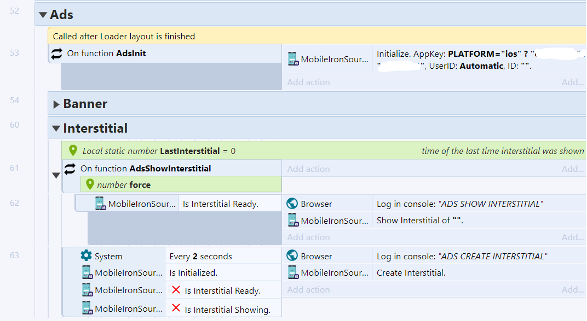Select the MobileIronSource icon on Is Interstitial Ready condition
Image resolution: width=587 pixels, height=321 pixels.
[x=100, y=203]
